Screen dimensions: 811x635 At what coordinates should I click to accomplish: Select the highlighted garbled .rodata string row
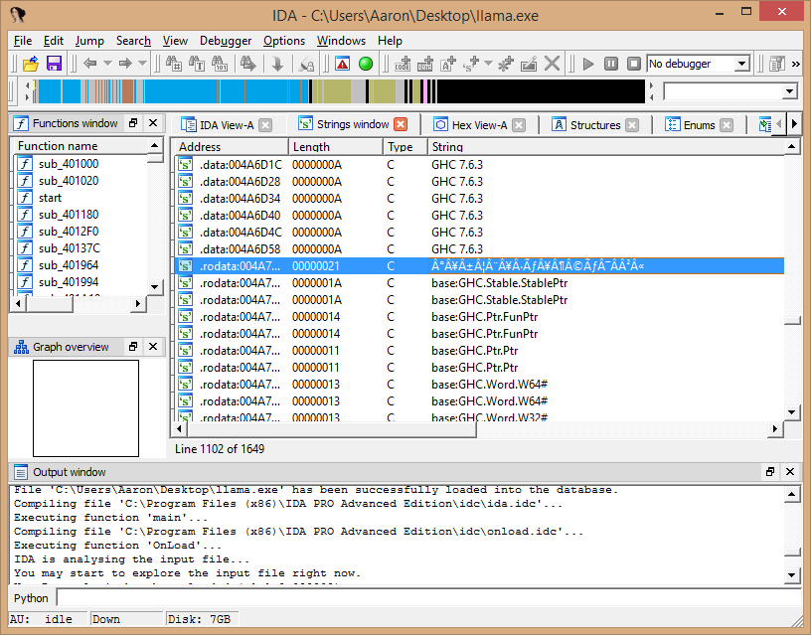479,266
